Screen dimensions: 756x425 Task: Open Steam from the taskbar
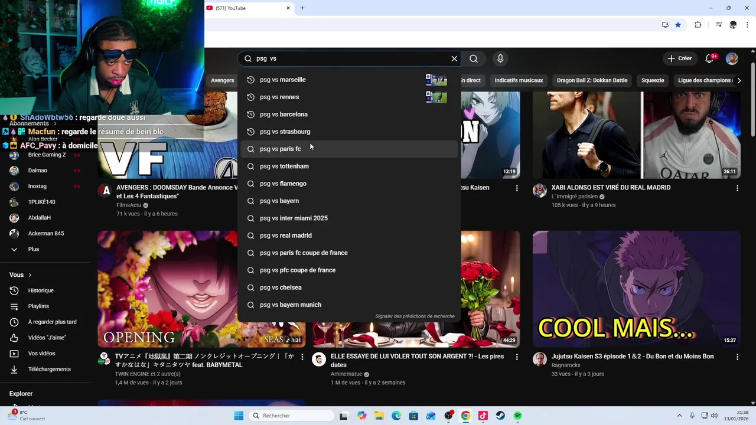pyautogui.click(x=500, y=416)
